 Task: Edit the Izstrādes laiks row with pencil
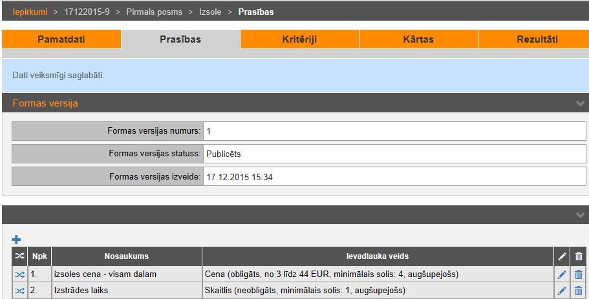click(x=562, y=291)
